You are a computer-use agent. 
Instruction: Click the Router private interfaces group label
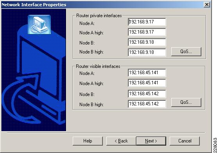click(x=99, y=16)
